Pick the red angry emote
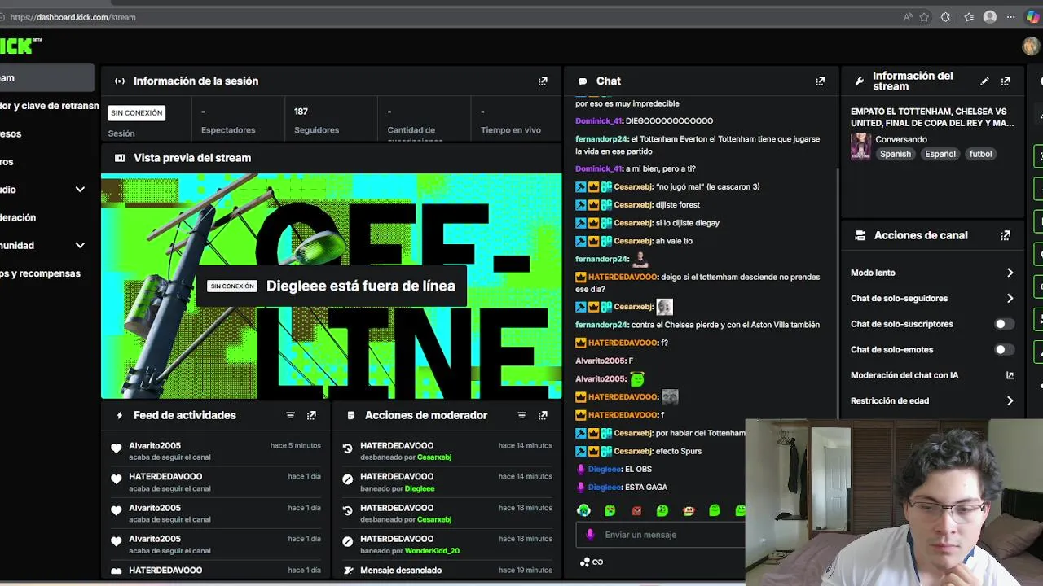1043x586 pixels. (636, 510)
